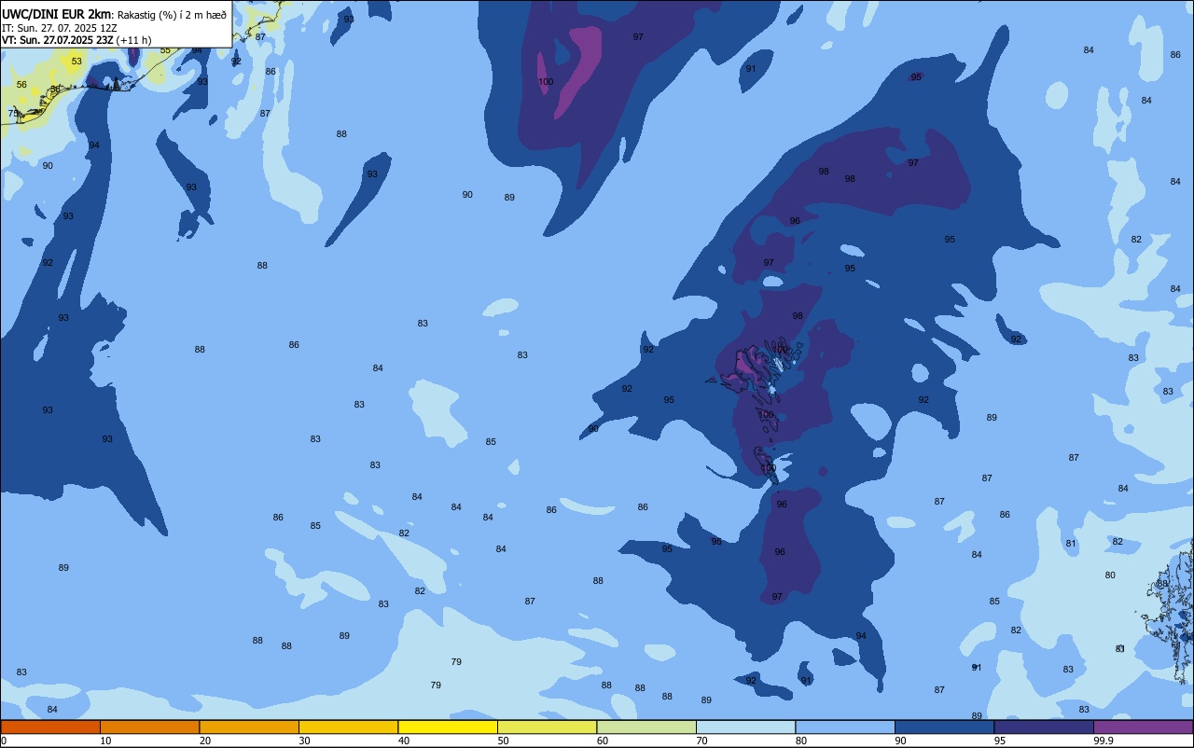Click the bright yellow 40–50 legend swatch

pyautogui.click(x=448, y=727)
